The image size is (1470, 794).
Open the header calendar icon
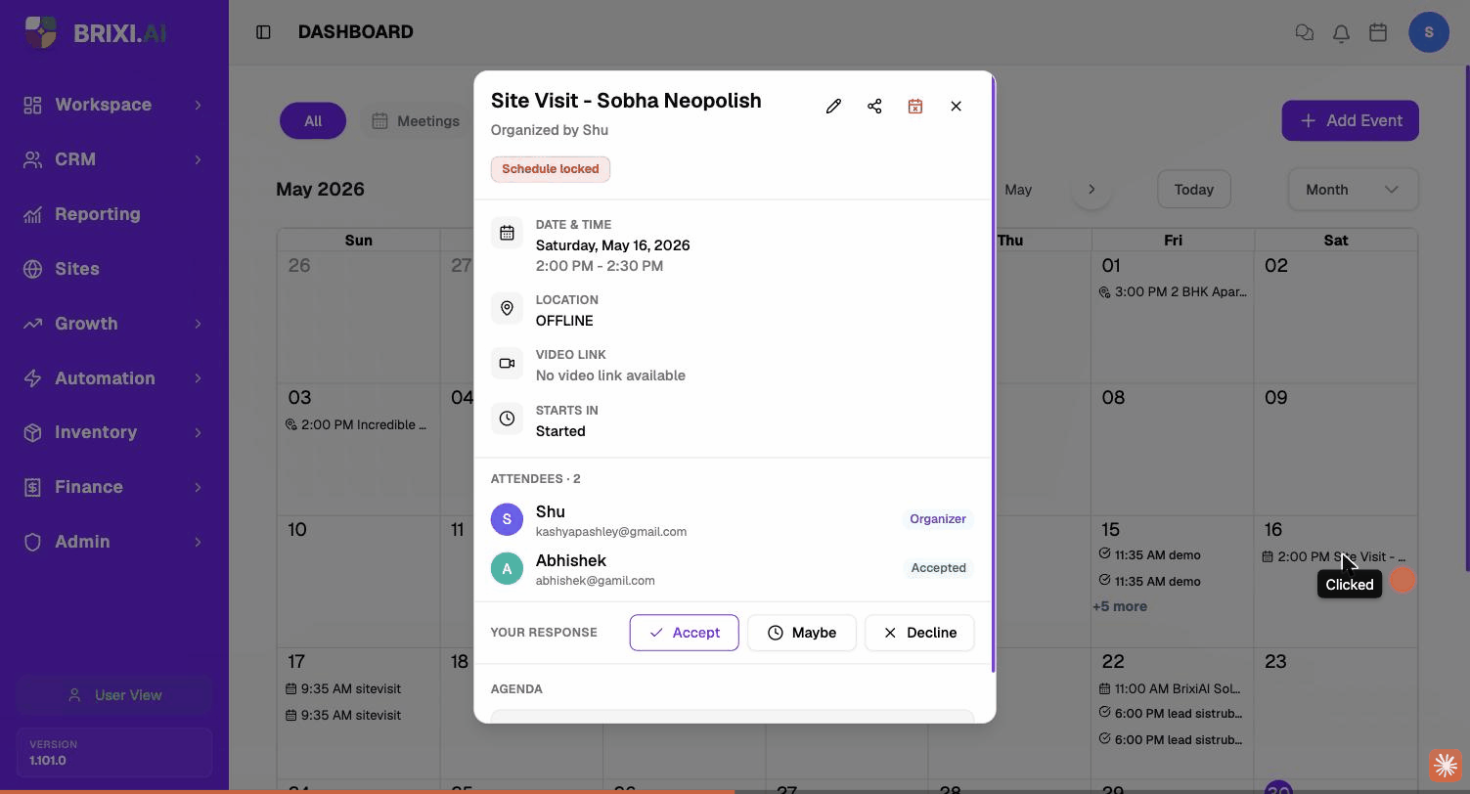tap(1378, 32)
